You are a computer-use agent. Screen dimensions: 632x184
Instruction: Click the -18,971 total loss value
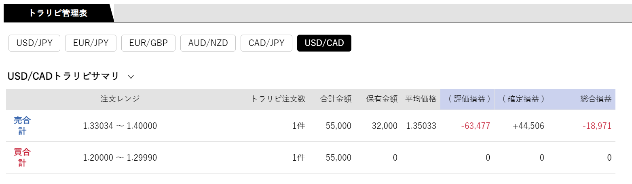pos(597,126)
